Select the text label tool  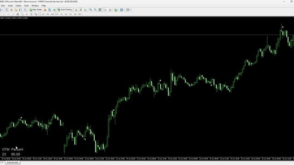coord(31,14)
